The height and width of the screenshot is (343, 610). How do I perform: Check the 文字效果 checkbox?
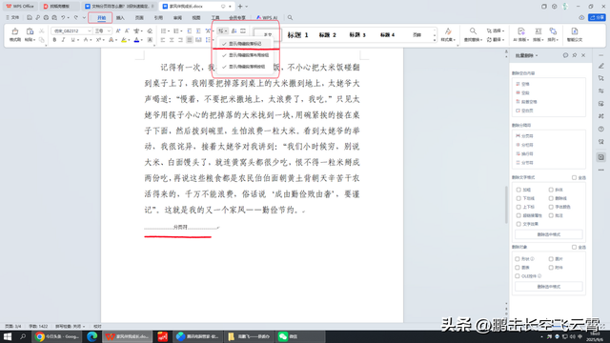[x=518, y=224]
